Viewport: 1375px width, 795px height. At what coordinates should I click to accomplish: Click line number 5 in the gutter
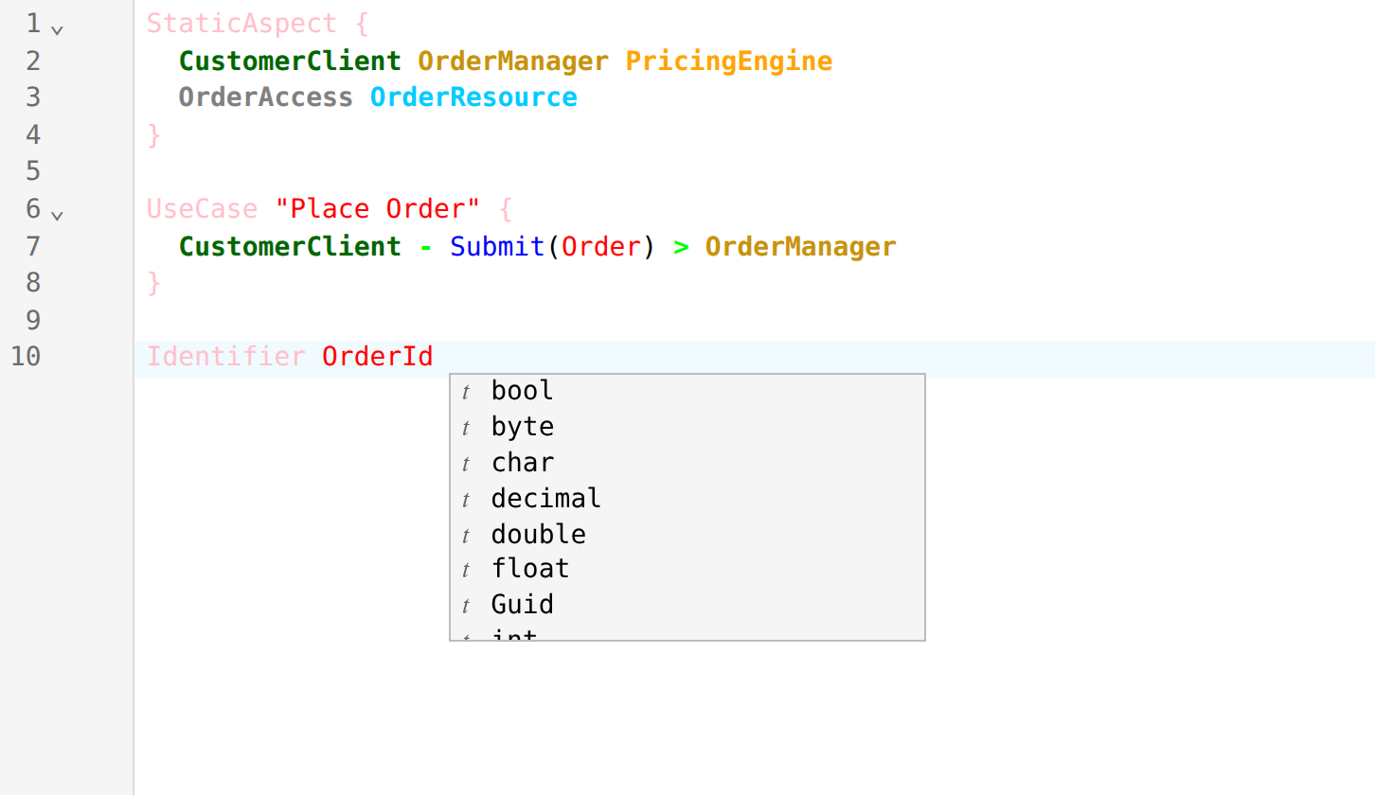click(x=33, y=171)
